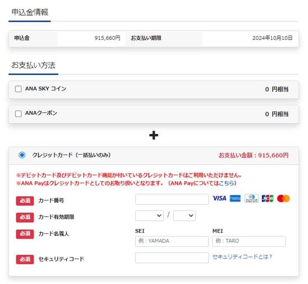Click the 申込金情報 section heading
The width and height of the screenshot is (308, 284).
point(30,12)
